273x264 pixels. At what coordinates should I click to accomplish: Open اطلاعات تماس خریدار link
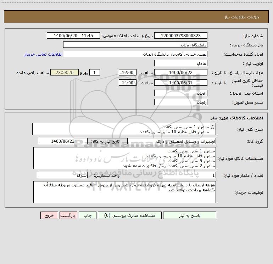[x=43, y=54]
